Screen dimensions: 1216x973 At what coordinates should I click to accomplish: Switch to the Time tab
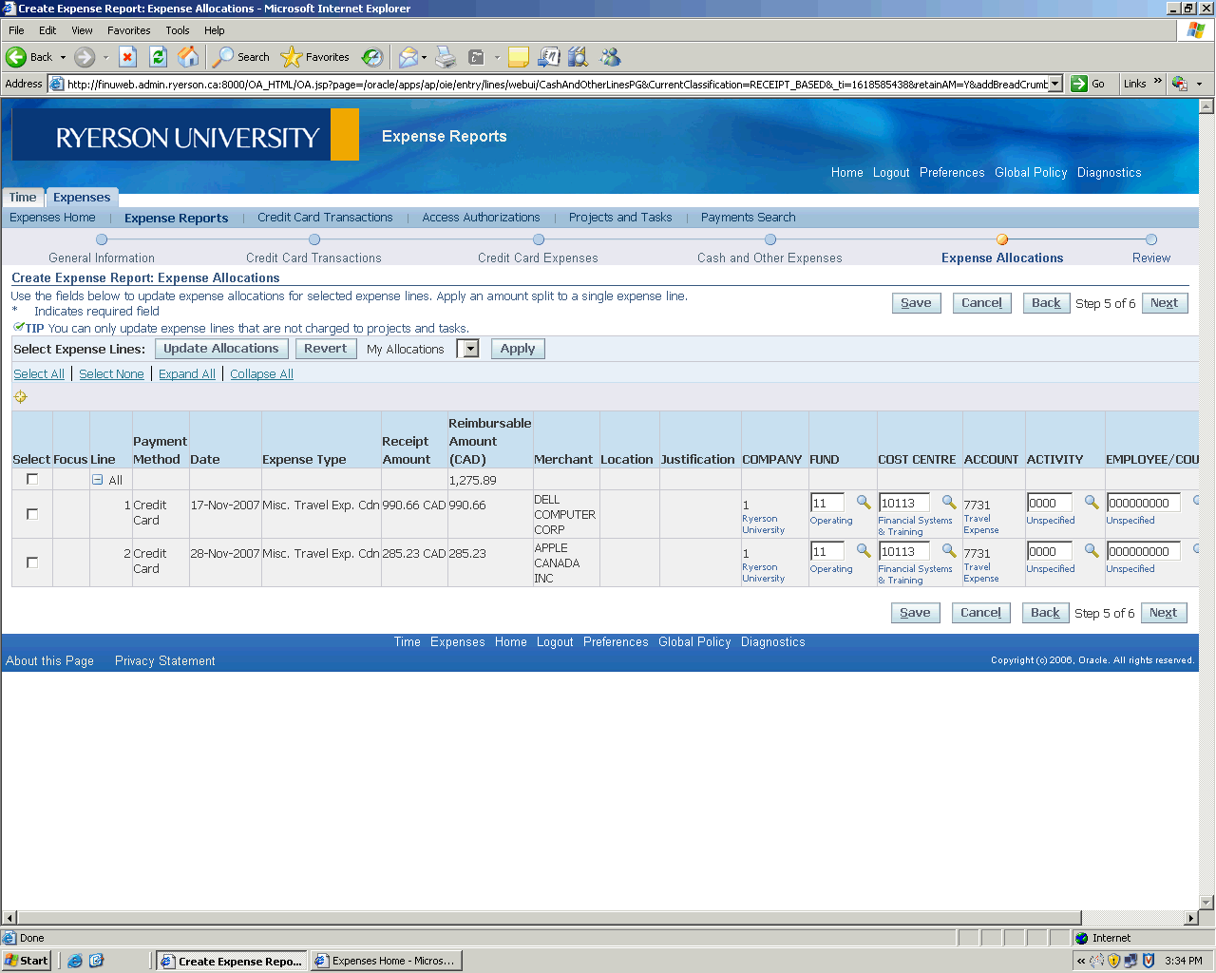pyautogui.click(x=23, y=198)
